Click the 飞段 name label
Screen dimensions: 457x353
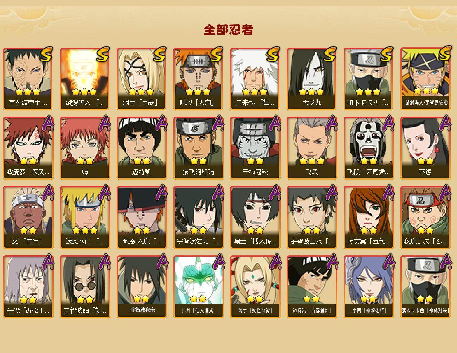point(312,172)
